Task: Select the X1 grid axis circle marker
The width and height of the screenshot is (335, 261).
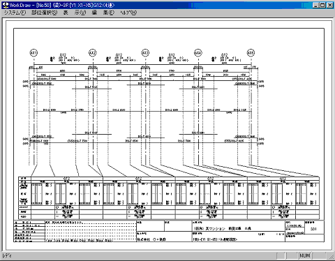Action: pos(33,53)
